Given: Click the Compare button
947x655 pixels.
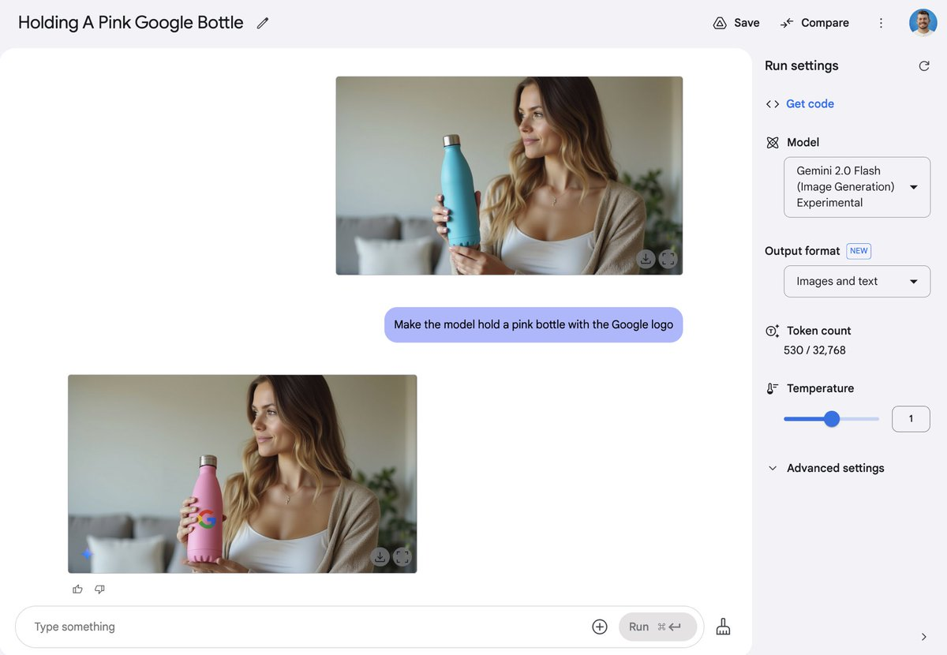Looking at the screenshot, I should 814,23.
